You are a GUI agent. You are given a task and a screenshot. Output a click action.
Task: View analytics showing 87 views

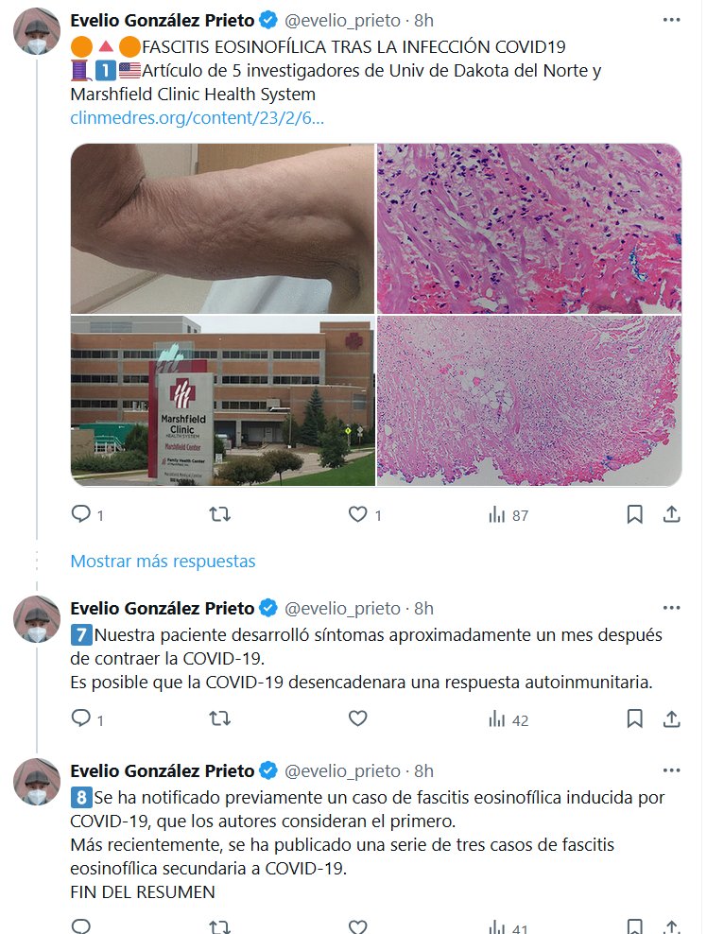(x=508, y=514)
